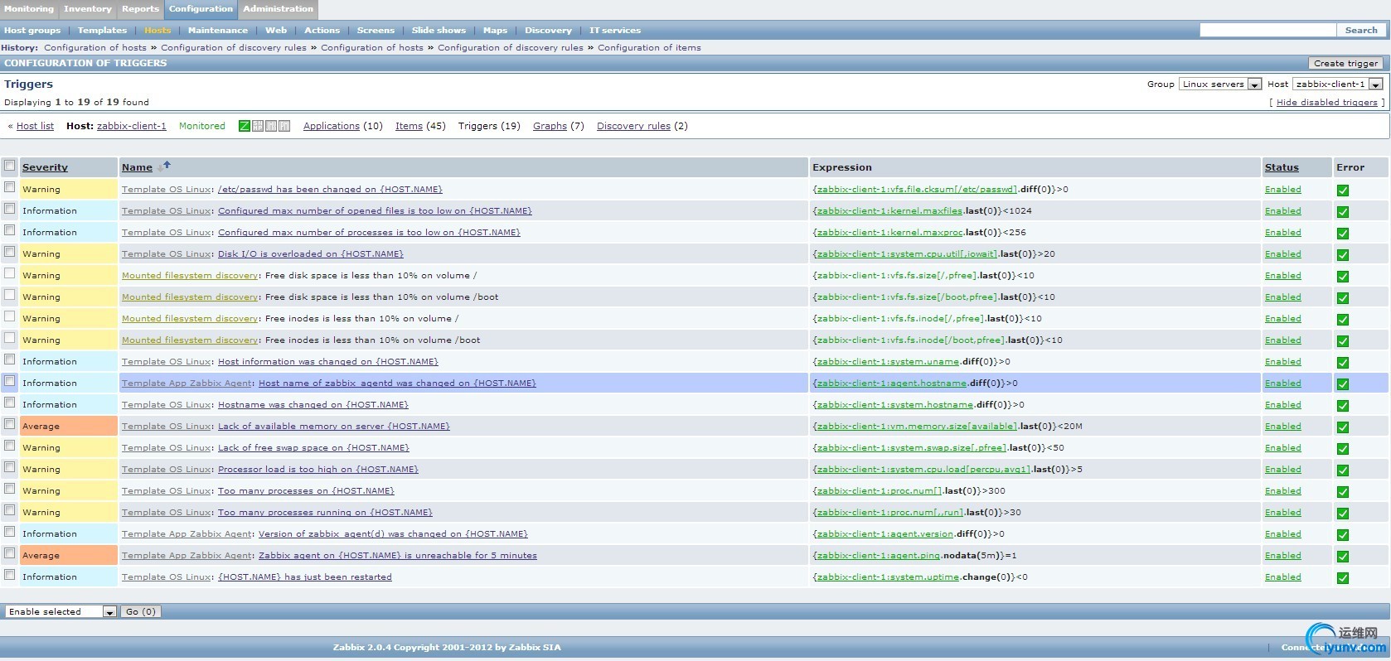Expand the Host zabbix-client-1 dropdown

coord(1337,84)
